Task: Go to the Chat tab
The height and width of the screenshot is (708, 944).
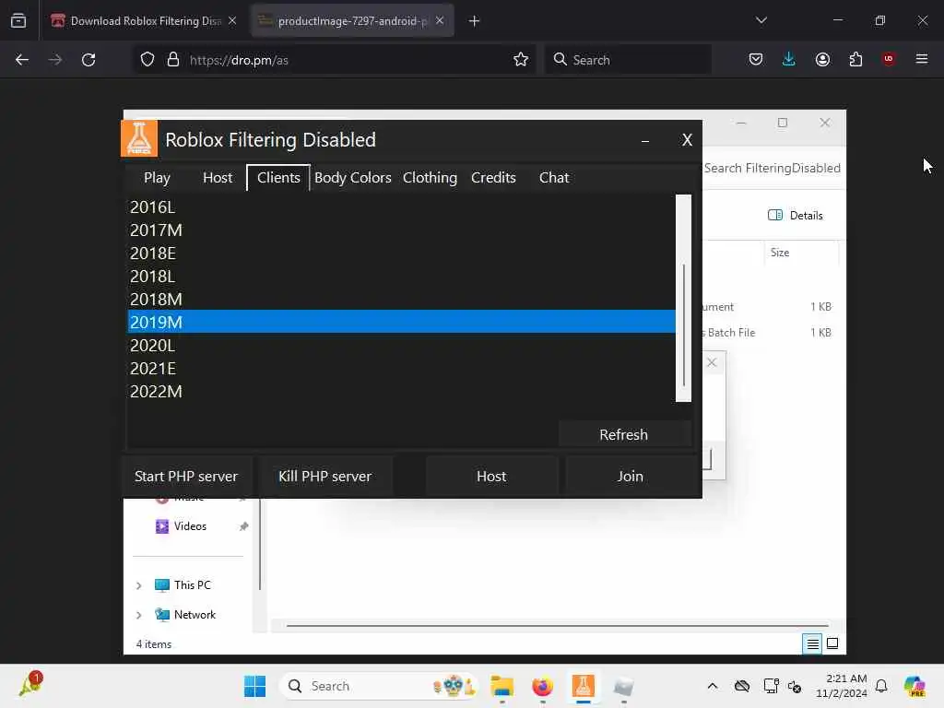Action: 554,178
